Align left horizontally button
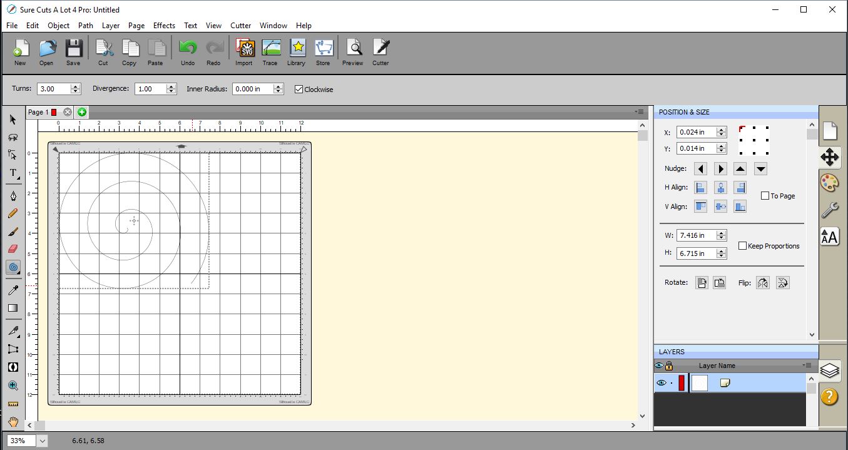Image resolution: width=848 pixels, height=450 pixels. (x=701, y=187)
